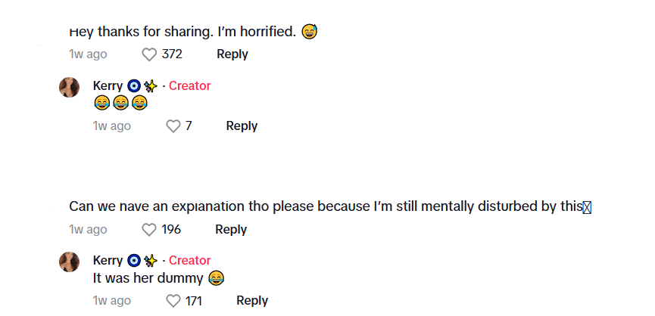The height and width of the screenshot is (316, 655).
Task: Click the '1w ago' timestamp under 'It was her dummy'
Action: pyautogui.click(x=112, y=301)
